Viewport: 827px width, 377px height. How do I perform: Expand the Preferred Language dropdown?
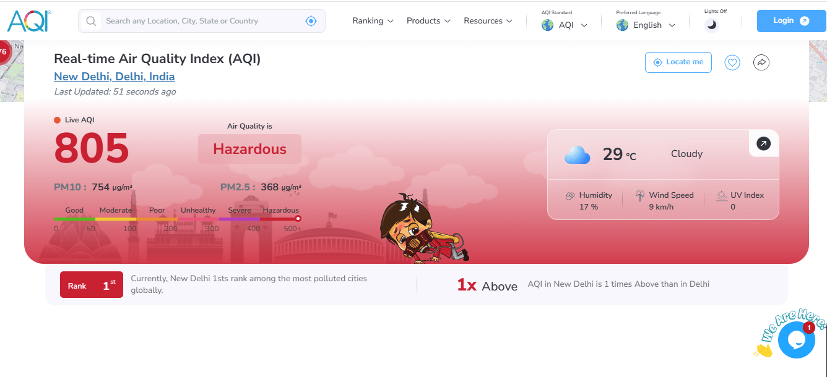(x=646, y=25)
